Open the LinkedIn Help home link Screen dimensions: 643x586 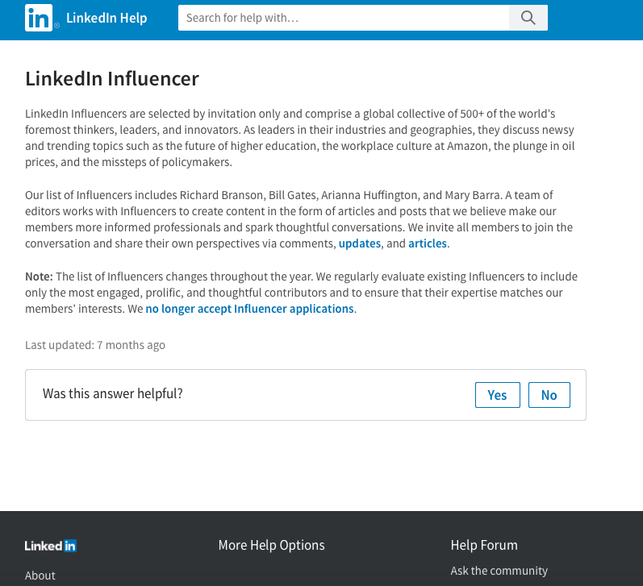pos(106,18)
